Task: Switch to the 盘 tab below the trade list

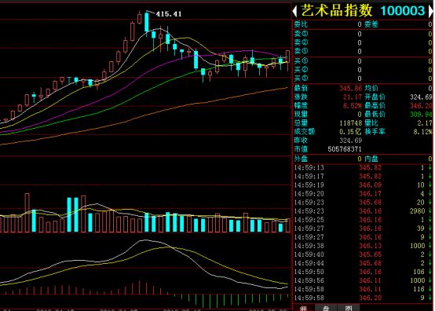Action: tap(326, 308)
